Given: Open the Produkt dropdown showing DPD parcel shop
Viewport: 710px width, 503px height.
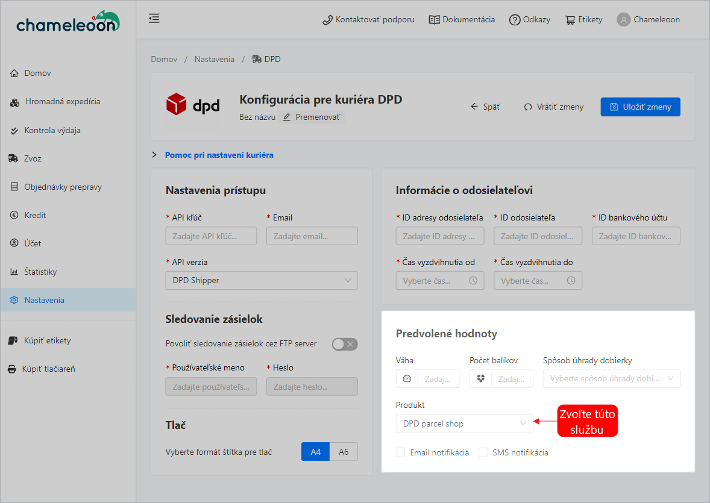Looking at the screenshot, I should click(464, 423).
